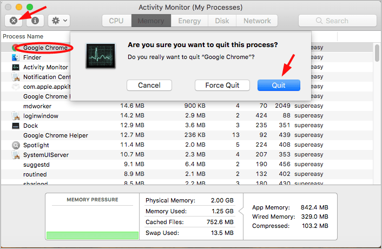This screenshot has width=382, height=249.
Task: Switch to the CPU tab
Action: 116,21
